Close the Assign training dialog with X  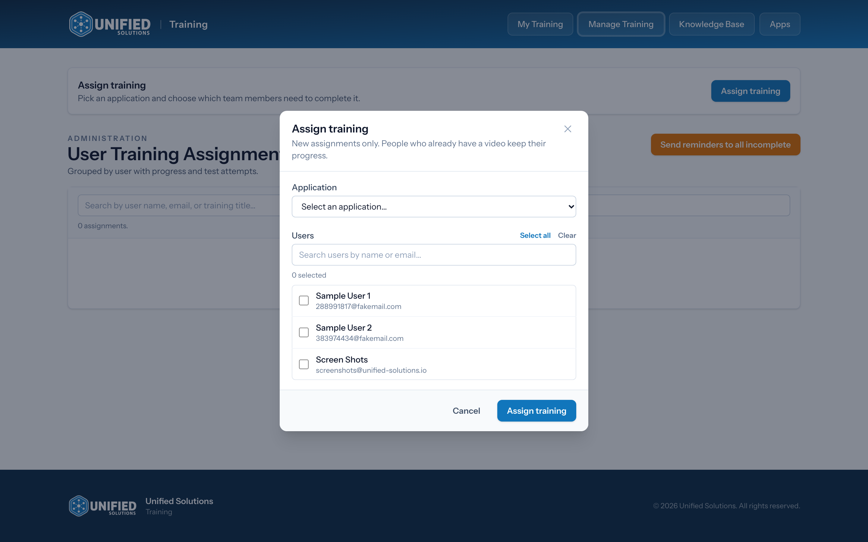pos(568,129)
